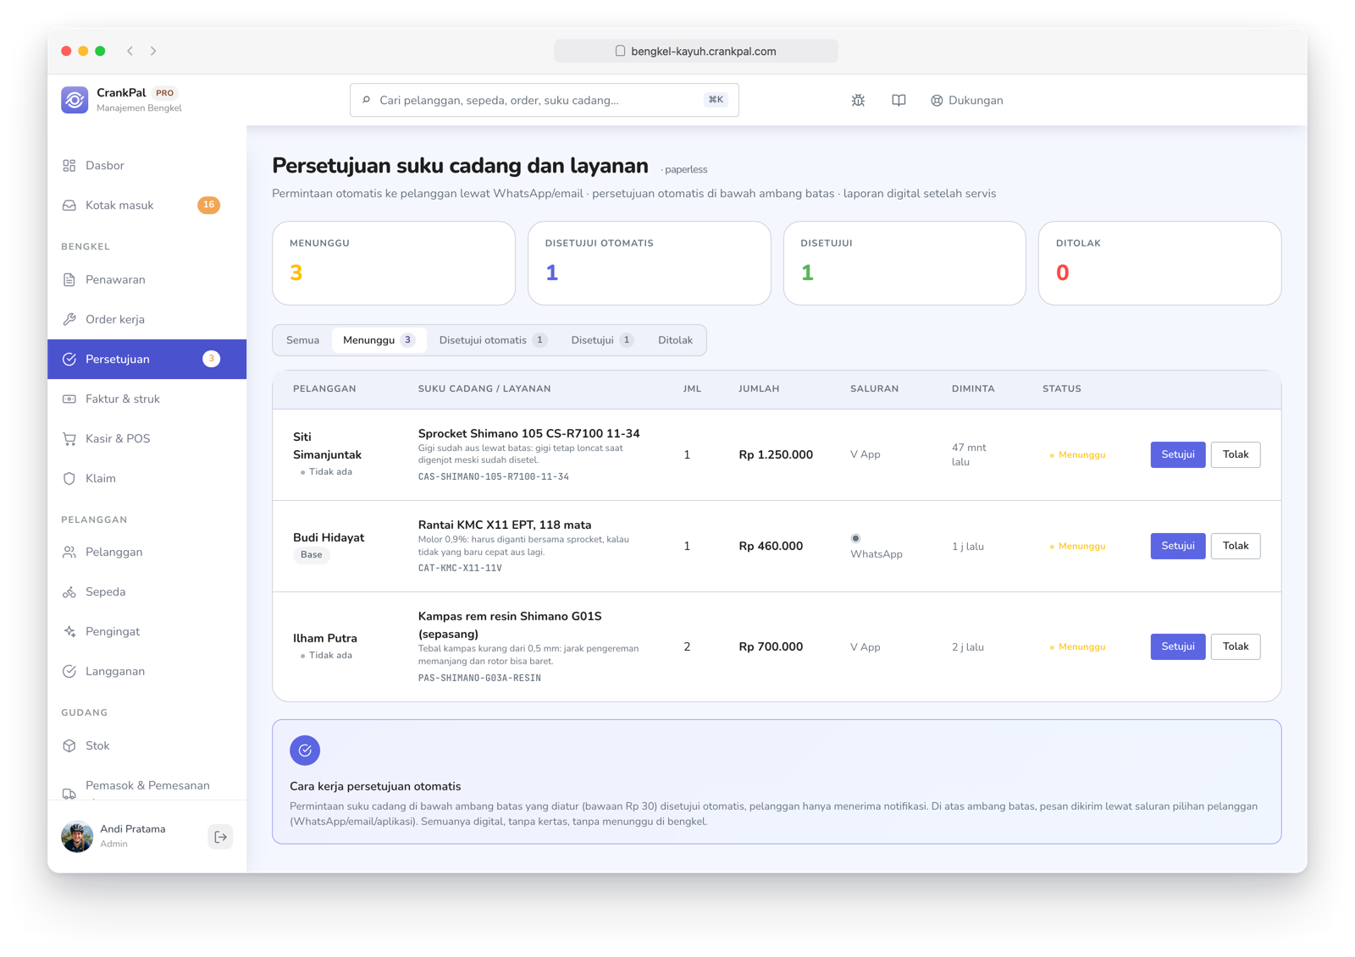Click the bug report icon in header
1355x957 pixels.
[858, 100]
